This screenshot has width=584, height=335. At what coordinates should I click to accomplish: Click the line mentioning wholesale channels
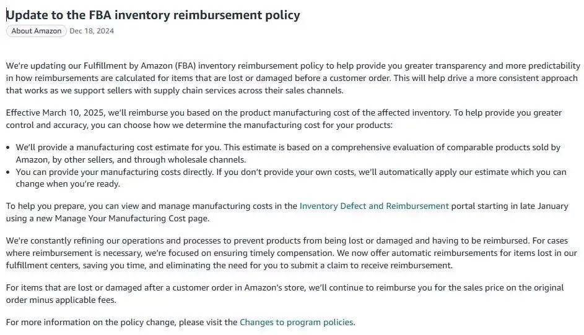pyautogui.click(x=131, y=160)
